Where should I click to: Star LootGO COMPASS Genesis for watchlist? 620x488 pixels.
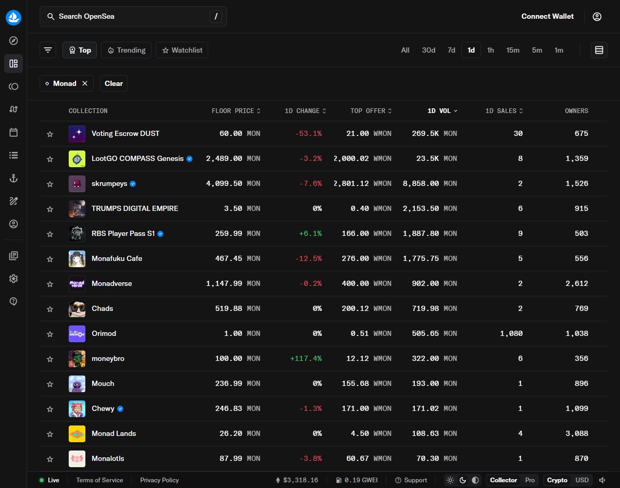click(50, 159)
